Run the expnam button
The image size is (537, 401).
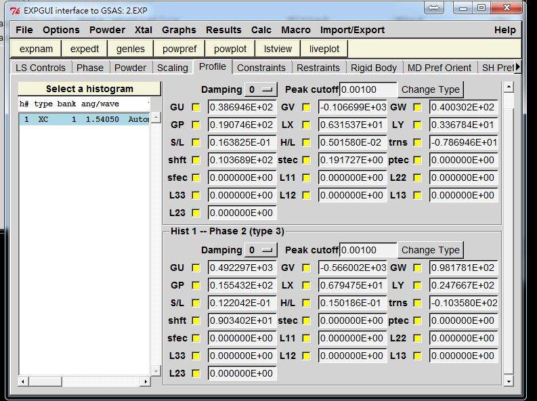[36, 49]
